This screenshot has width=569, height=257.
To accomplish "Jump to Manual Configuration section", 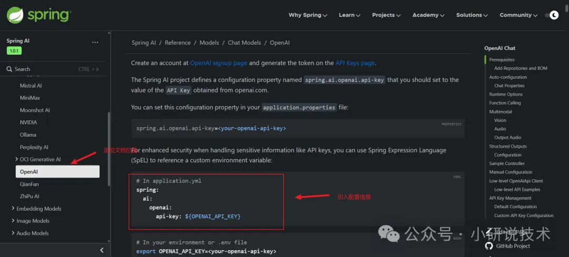I will tap(511, 172).
